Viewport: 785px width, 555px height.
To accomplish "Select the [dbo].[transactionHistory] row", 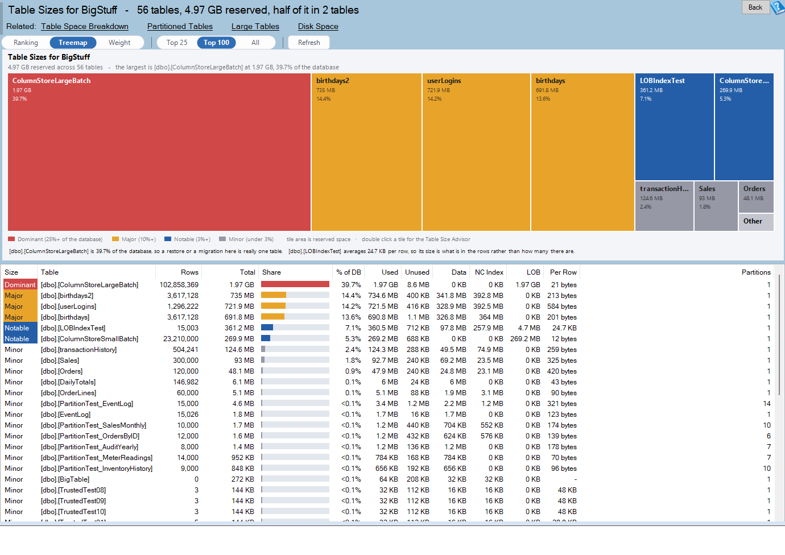I will coord(388,350).
